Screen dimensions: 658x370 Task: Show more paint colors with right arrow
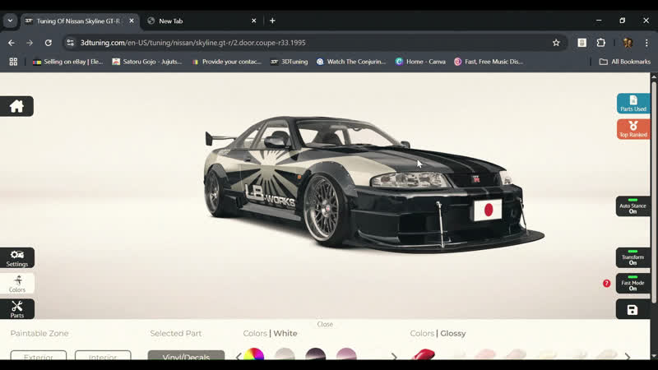pos(394,357)
